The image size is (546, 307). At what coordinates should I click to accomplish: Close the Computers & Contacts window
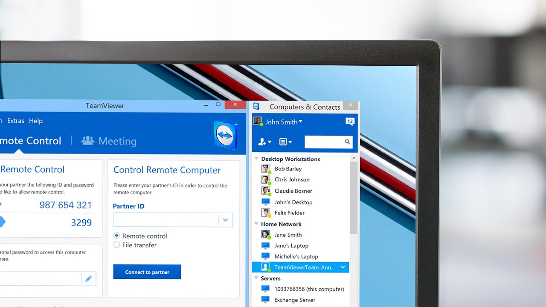pyautogui.click(x=351, y=105)
